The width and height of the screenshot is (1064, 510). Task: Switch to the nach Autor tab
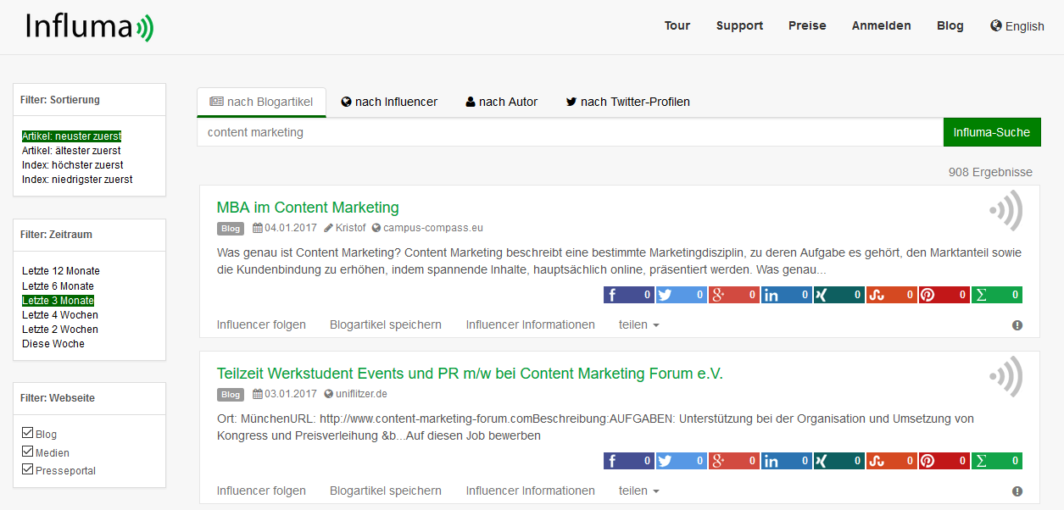point(502,102)
